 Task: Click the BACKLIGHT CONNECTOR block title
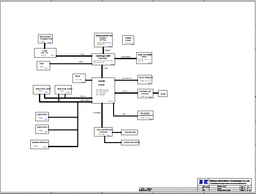pyautogui.click(x=46, y=38)
